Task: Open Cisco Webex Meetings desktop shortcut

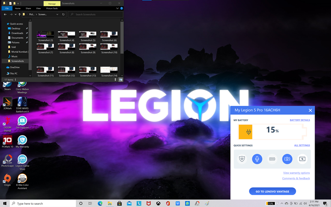Action: [22, 87]
